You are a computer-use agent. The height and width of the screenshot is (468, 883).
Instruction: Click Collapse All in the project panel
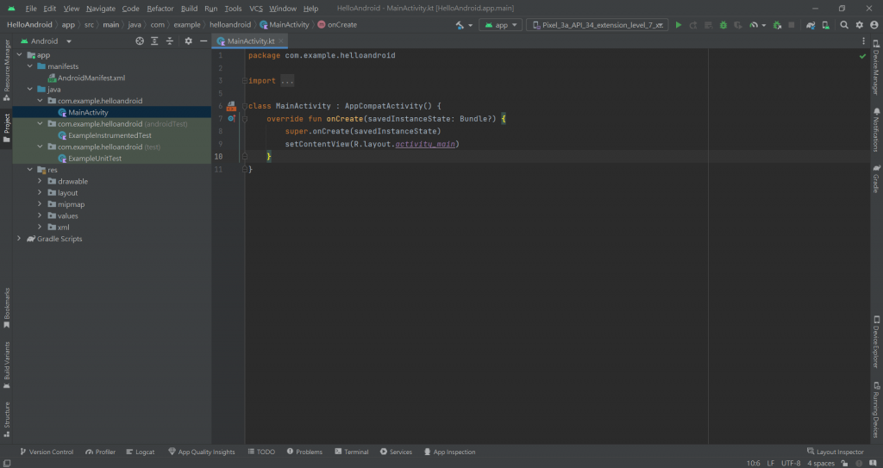tap(170, 41)
